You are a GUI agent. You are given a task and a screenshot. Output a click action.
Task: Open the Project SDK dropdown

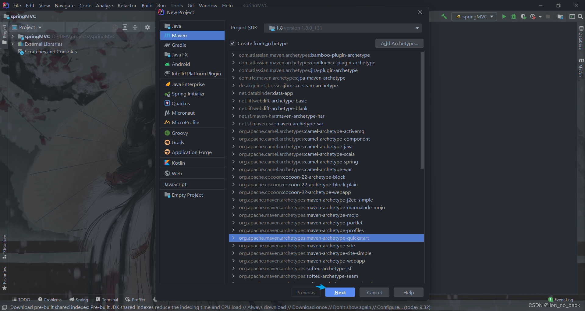(343, 28)
